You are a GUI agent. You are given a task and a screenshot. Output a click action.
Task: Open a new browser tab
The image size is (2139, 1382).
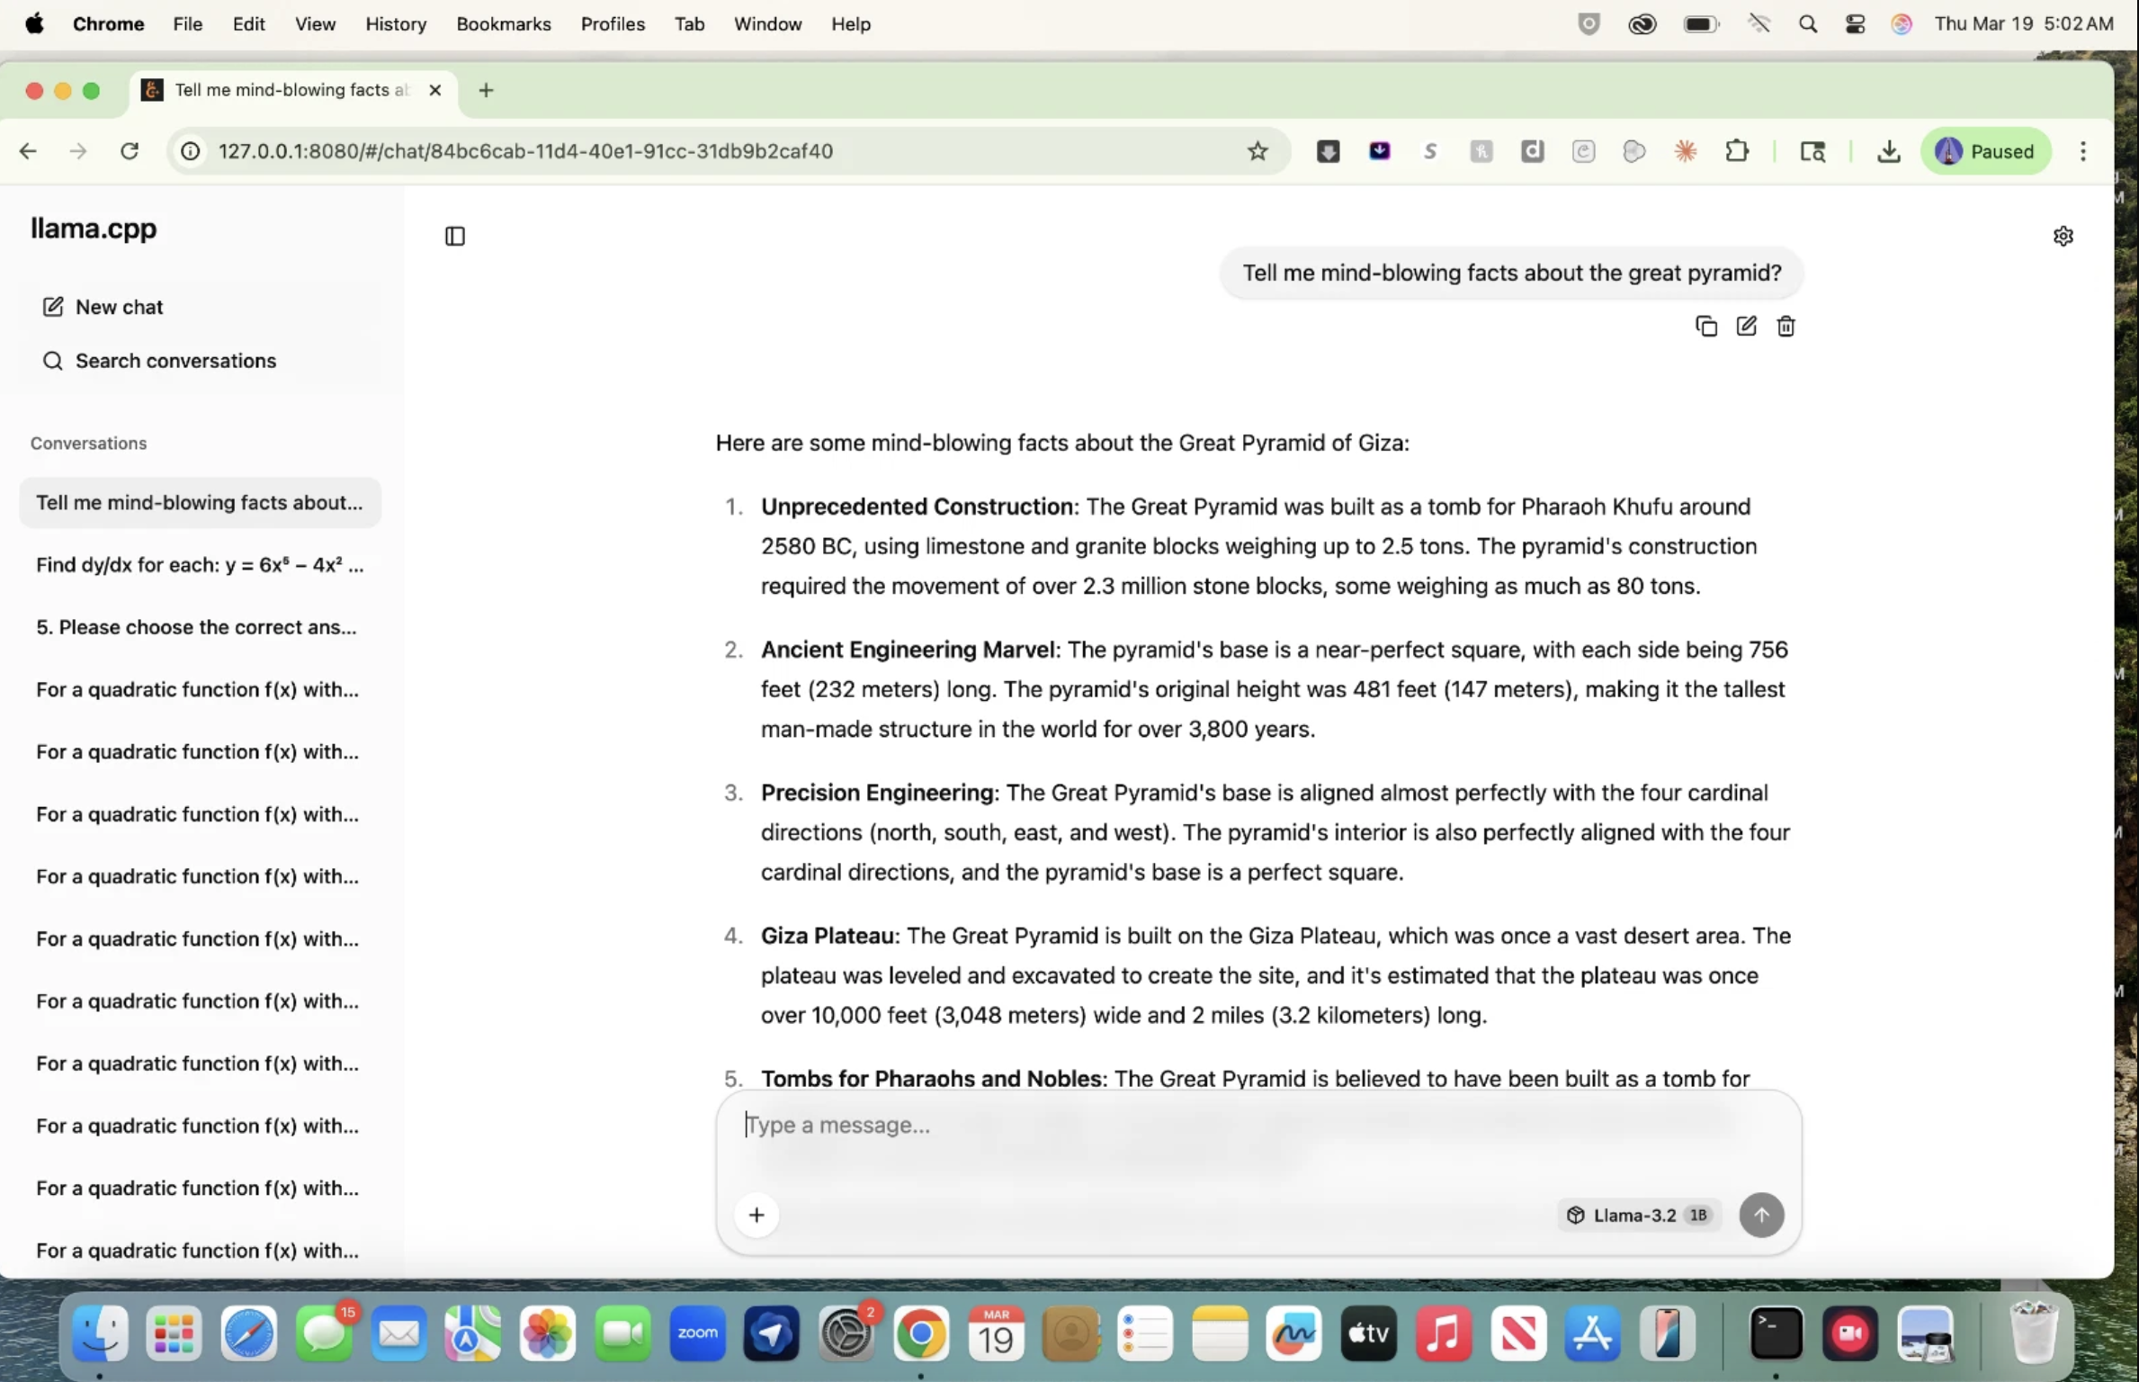[x=486, y=90]
